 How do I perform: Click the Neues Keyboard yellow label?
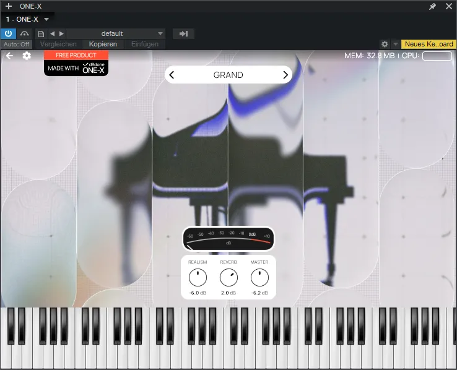pyautogui.click(x=429, y=45)
